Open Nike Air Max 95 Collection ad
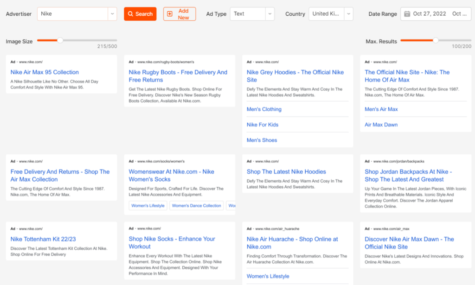Image resolution: width=475 pixels, height=285 pixels. [x=45, y=72]
